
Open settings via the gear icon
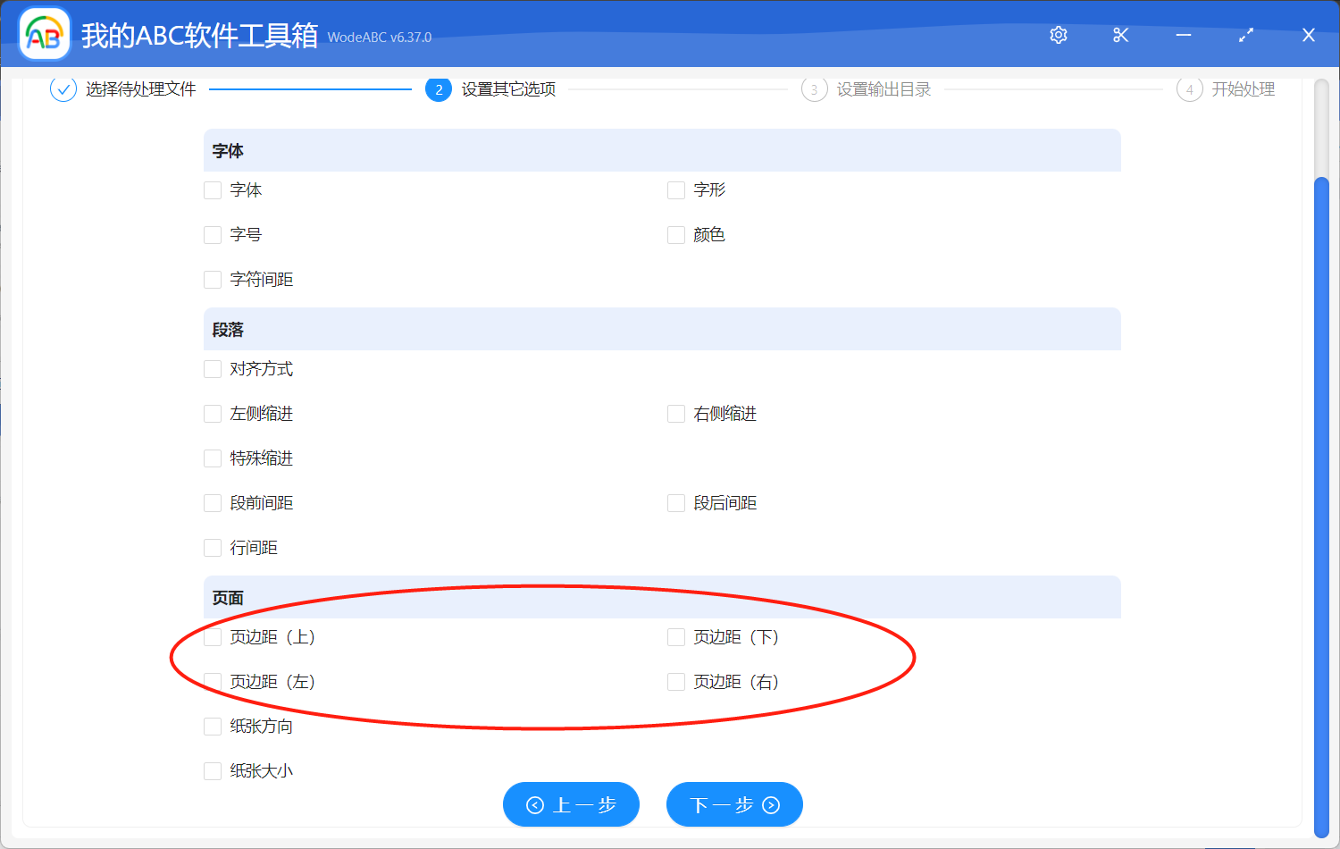click(x=1058, y=35)
